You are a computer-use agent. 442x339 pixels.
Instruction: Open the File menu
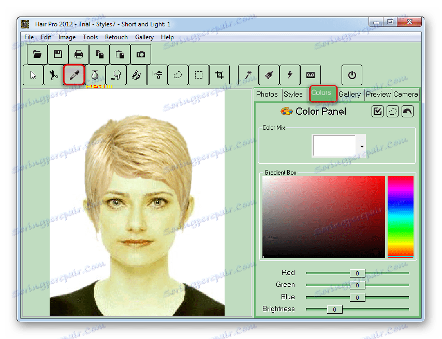click(29, 37)
